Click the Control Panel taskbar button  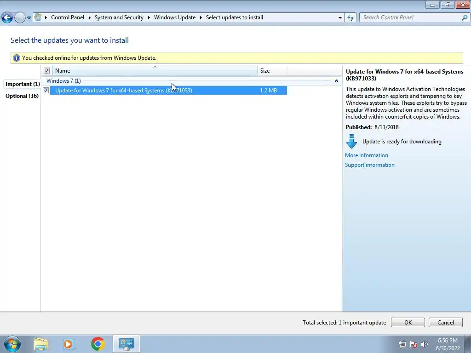coord(126,344)
